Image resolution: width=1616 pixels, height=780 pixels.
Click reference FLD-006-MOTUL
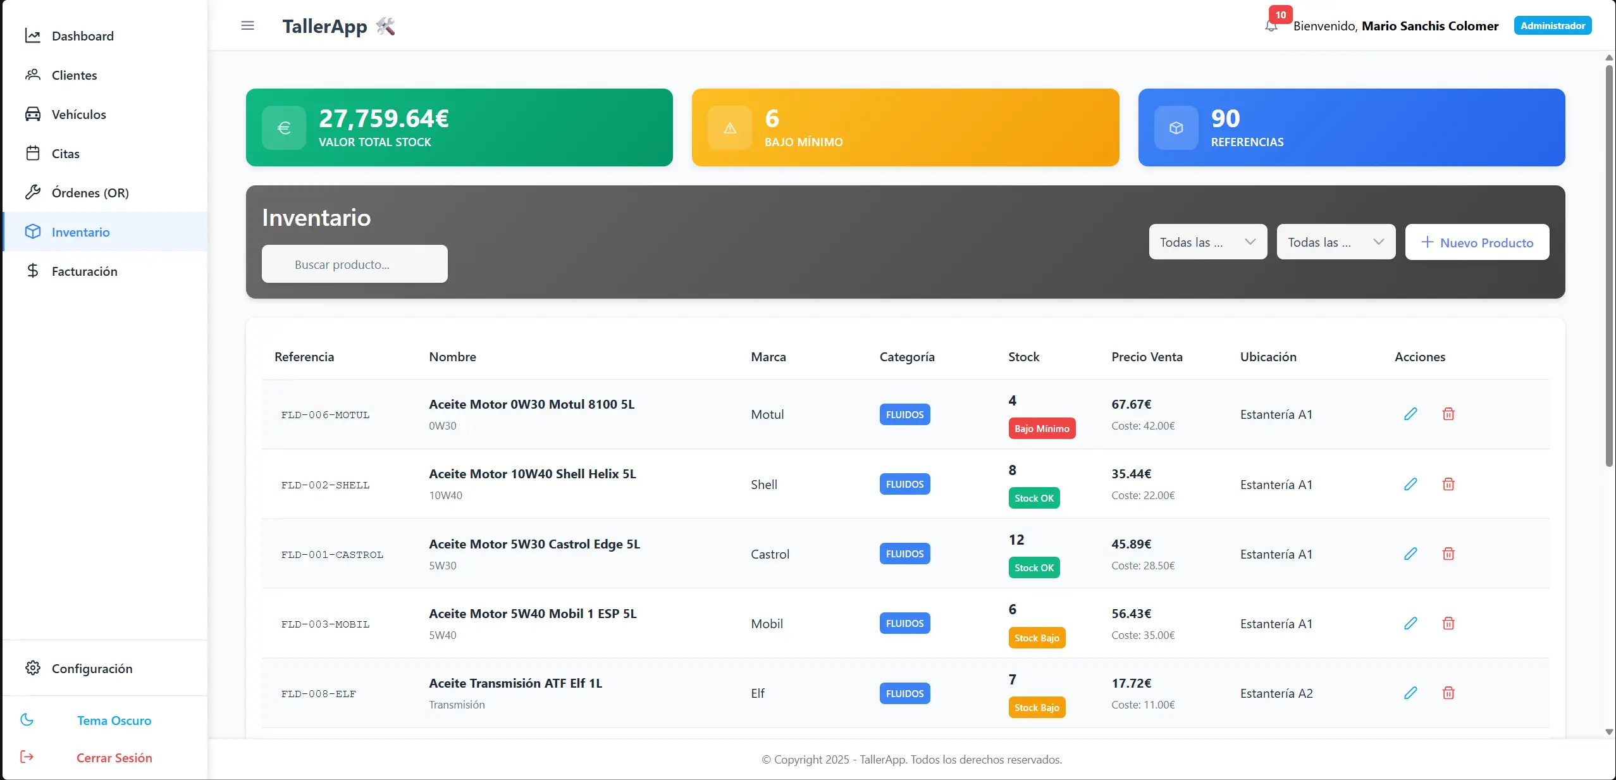click(x=325, y=415)
